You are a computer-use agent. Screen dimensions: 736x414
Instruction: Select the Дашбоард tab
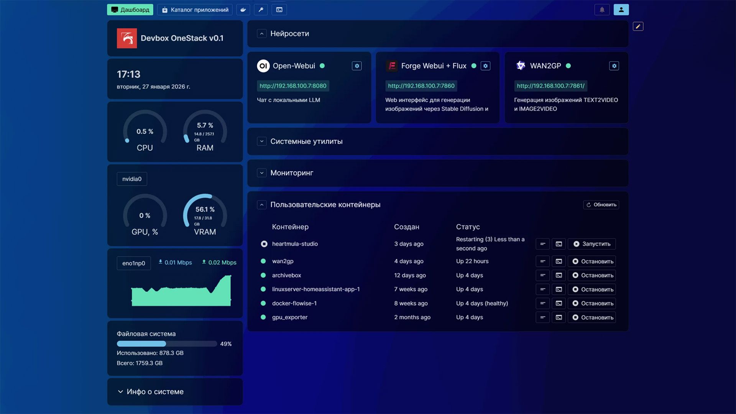130,10
